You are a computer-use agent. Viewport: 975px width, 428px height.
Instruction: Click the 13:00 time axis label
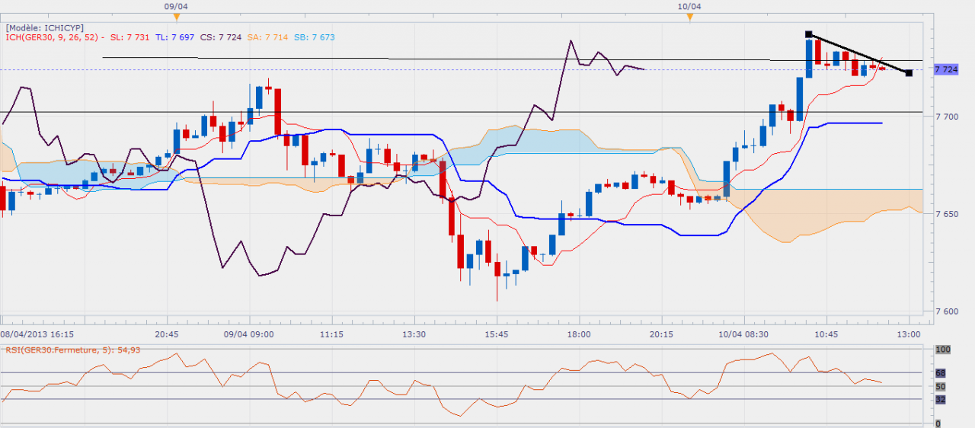pos(909,334)
